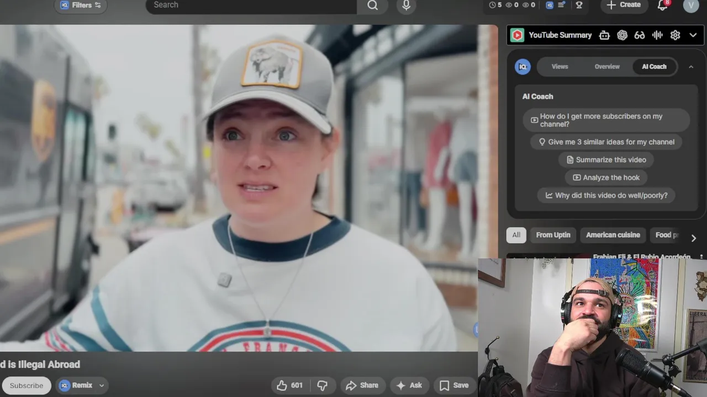Screen dimensions: 707x397
Task: Click the audio waveform icon in Summary bar
Action: 657,35
